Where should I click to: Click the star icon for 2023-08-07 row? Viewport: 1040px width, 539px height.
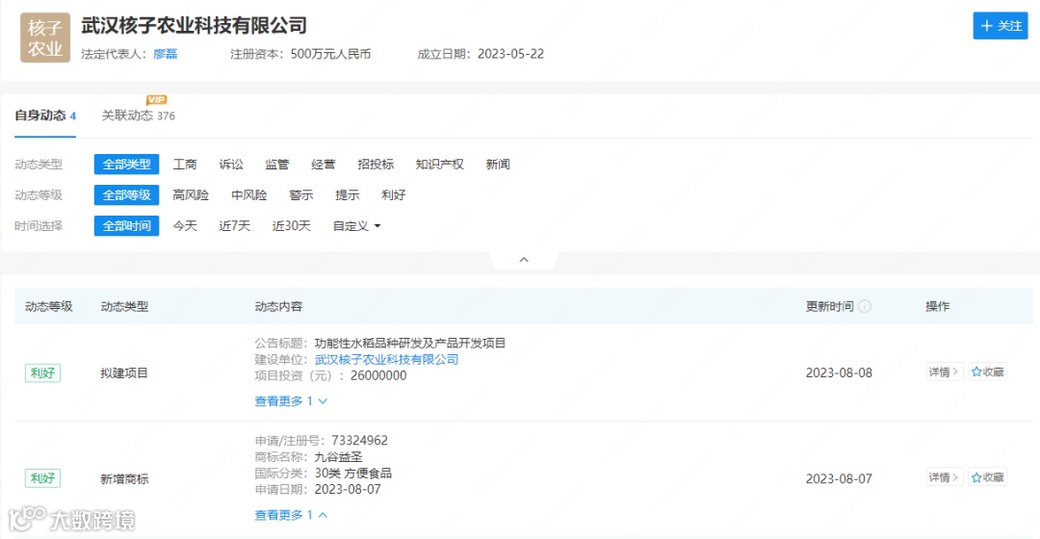tap(976, 477)
